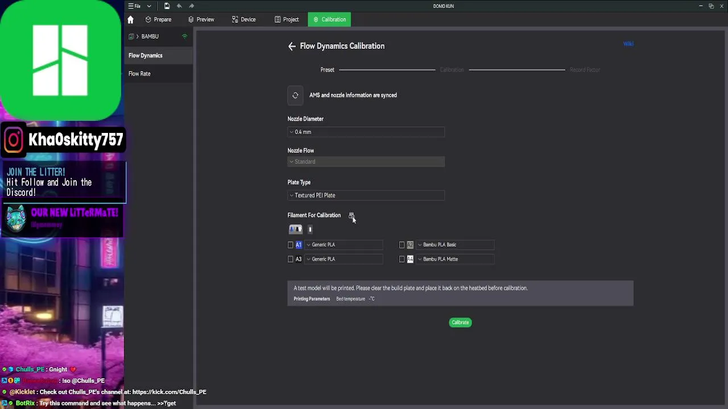Minimize the Bambu Studio window
The image size is (728, 409).
click(700, 6)
